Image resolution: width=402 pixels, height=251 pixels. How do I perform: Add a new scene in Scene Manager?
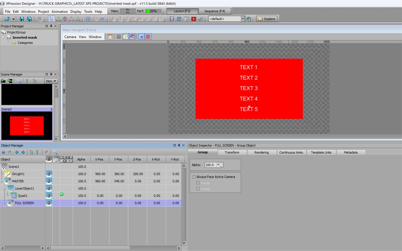[x=3, y=81]
